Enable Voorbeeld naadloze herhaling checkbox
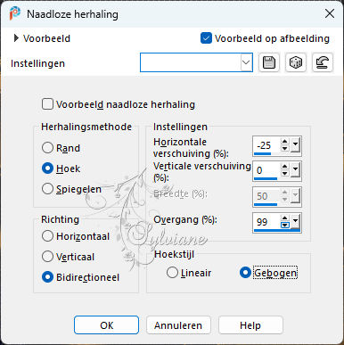 47,104
